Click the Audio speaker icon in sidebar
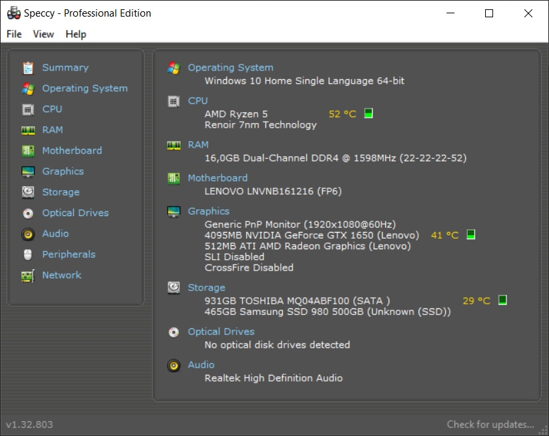This screenshot has width=549, height=436. [x=28, y=234]
